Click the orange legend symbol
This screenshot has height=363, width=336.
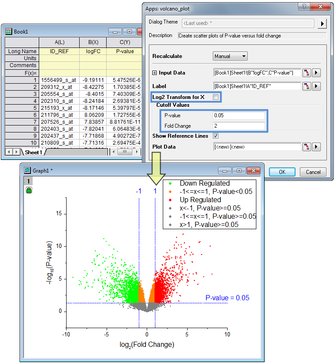click(x=170, y=192)
